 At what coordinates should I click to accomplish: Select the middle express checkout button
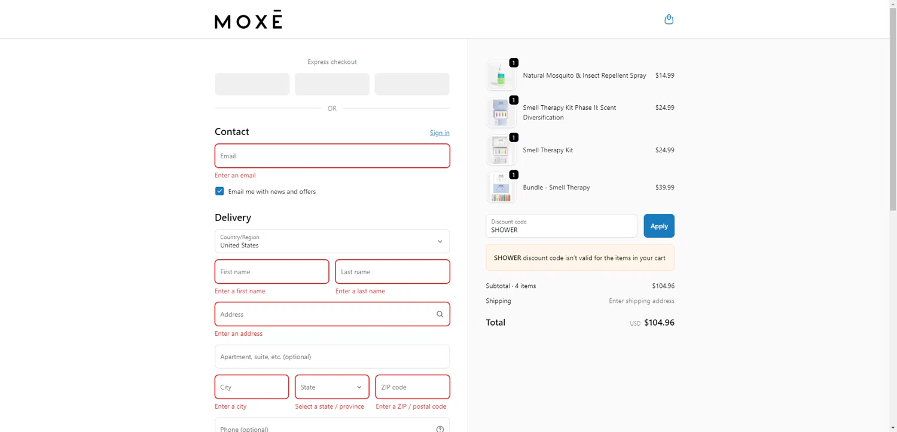pos(332,84)
